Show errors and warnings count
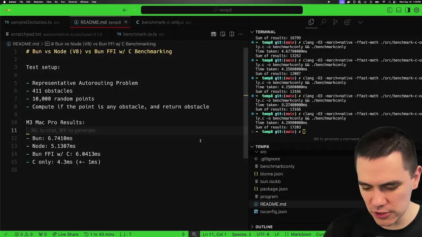This screenshot has height=237, width=422. pyautogui.click(x=24, y=234)
